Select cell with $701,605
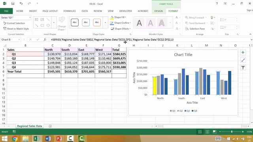Screen dimensions: 253x142 point(86,71)
